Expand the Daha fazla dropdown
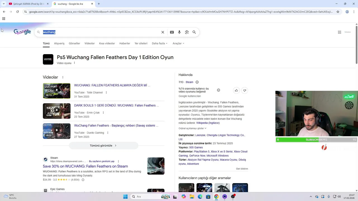Screen dimensions: 358x201 point(160,44)
